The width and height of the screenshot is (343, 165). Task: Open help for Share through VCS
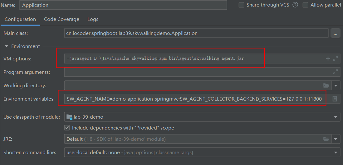point(295,5)
